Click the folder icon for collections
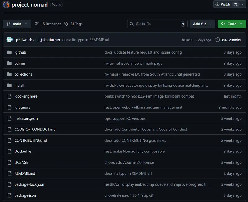The width and height of the screenshot is (248, 202). (9, 74)
